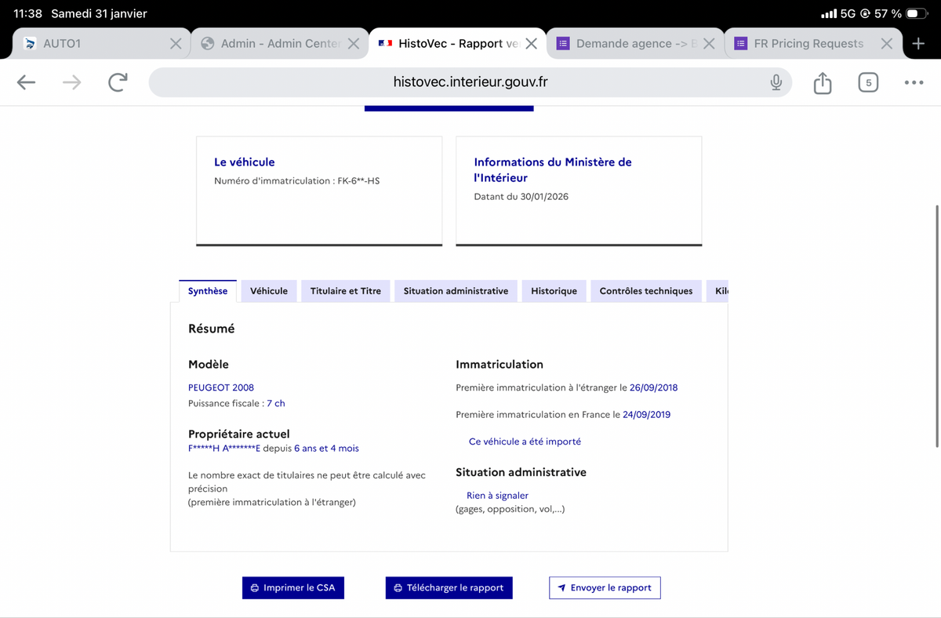The width and height of the screenshot is (941, 618).
Task: Show the open tabs overview
Action: click(x=868, y=82)
